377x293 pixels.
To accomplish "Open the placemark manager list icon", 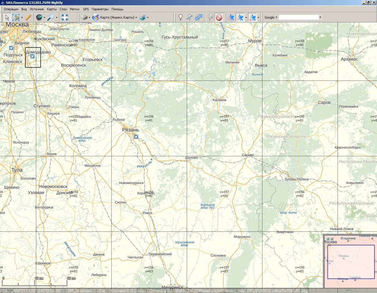I will pyautogui.click(x=210, y=17).
